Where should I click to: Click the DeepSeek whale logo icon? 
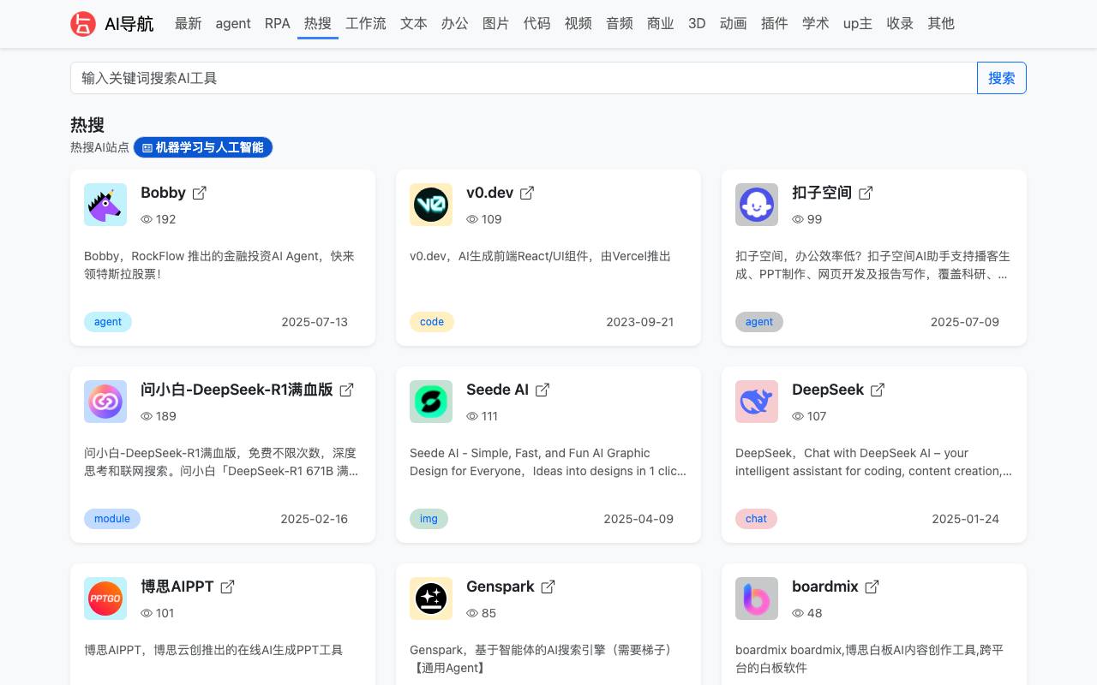point(757,402)
